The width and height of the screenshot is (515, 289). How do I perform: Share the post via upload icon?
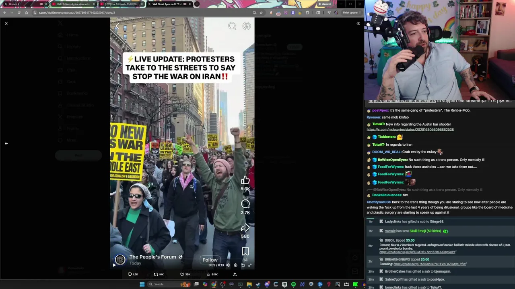click(x=235, y=275)
